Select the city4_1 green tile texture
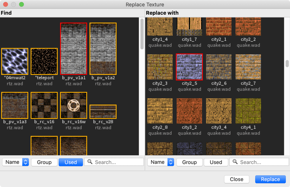The image size is (290, 187). pyautogui.click(x=248, y=111)
